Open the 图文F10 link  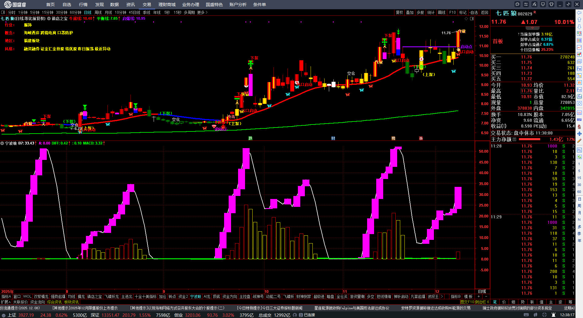(x=467, y=302)
